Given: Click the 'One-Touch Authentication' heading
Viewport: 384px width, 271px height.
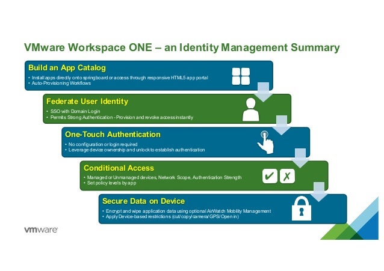Looking at the screenshot, I should pyautogui.click(x=113, y=135).
